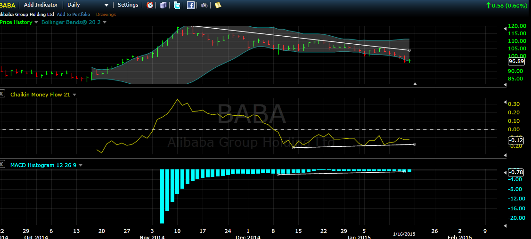The width and height of the screenshot is (531, 239).
Task: Share the chart on Twitter
Action: (x=177, y=5)
